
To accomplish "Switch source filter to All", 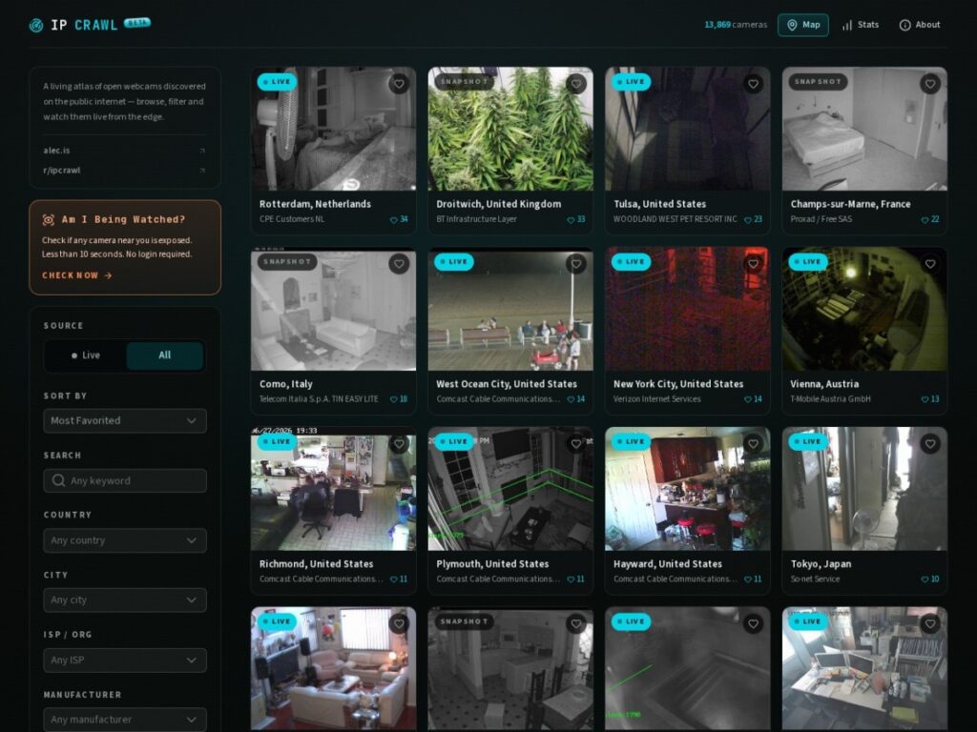I will (164, 356).
